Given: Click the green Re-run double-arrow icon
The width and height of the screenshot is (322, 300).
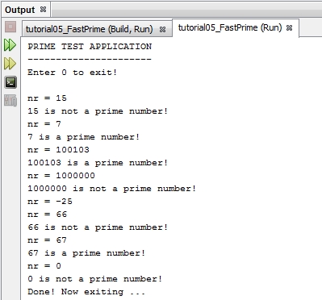Looking at the screenshot, I should pos(10,45).
